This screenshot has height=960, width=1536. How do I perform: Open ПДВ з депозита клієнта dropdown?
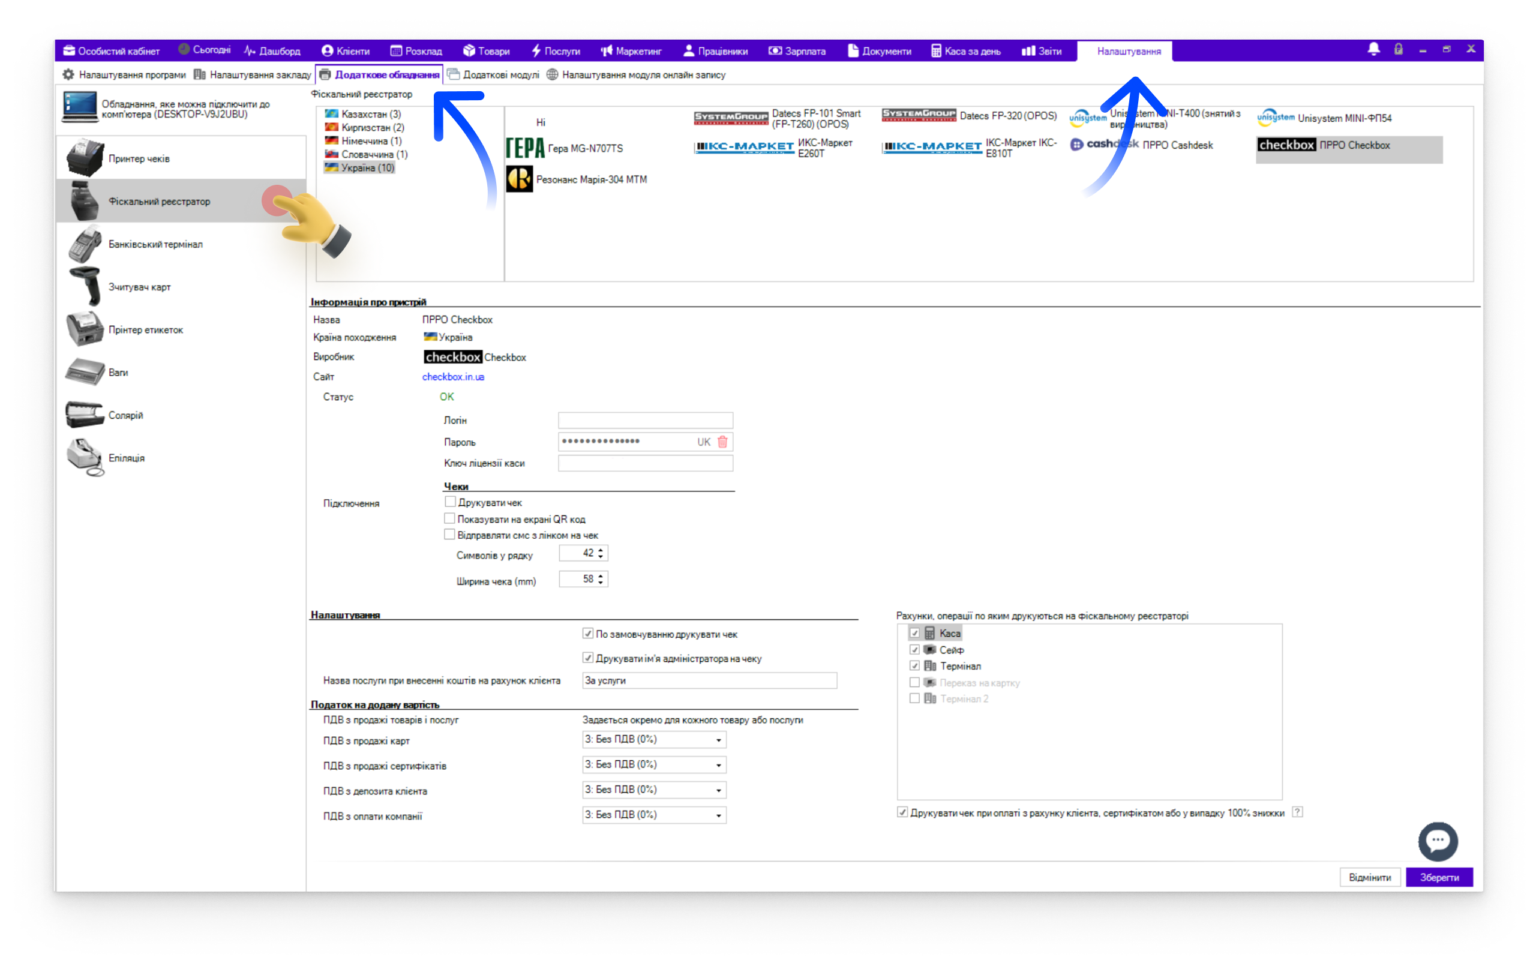655,790
